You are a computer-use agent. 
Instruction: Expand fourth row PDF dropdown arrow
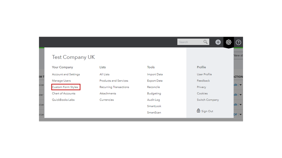point(241,114)
